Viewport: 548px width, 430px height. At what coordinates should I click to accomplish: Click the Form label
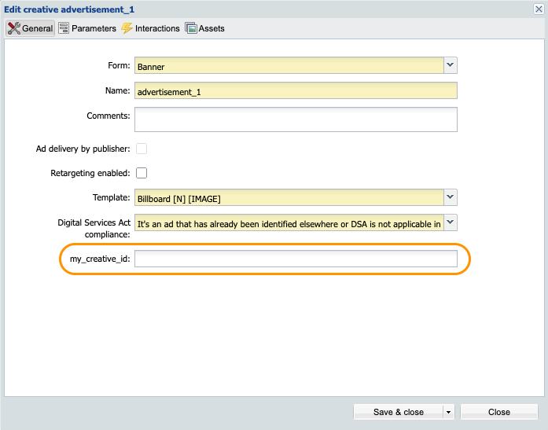point(119,65)
